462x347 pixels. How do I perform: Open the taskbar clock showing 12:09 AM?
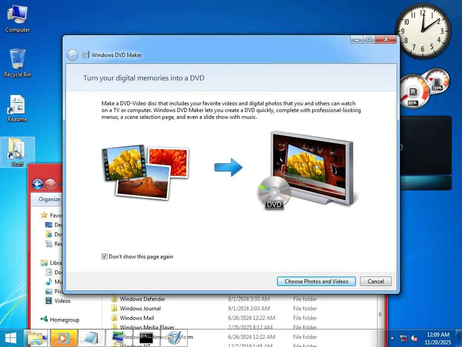coord(438,338)
